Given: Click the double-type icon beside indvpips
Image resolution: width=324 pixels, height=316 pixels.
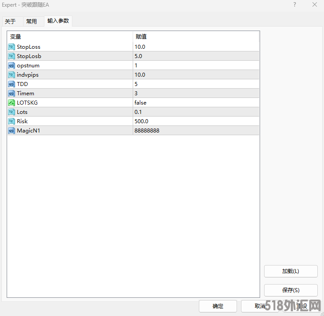Looking at the screenshot, I should pyautogui.click(x=12, y=75).
